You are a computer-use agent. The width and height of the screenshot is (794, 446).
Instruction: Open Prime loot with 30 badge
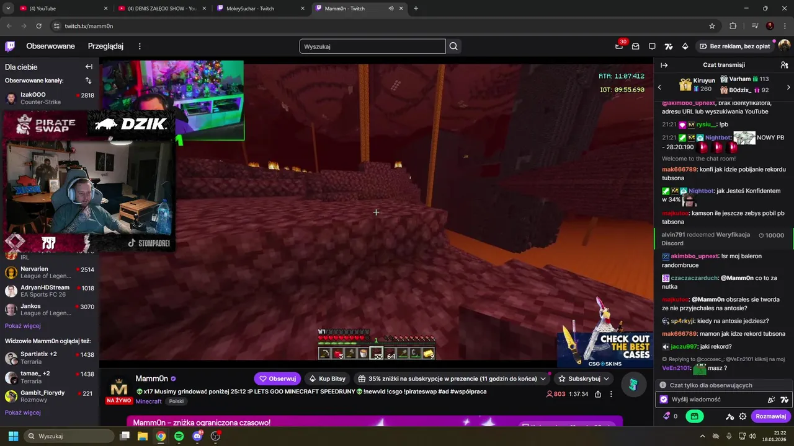tap(619, 46)
